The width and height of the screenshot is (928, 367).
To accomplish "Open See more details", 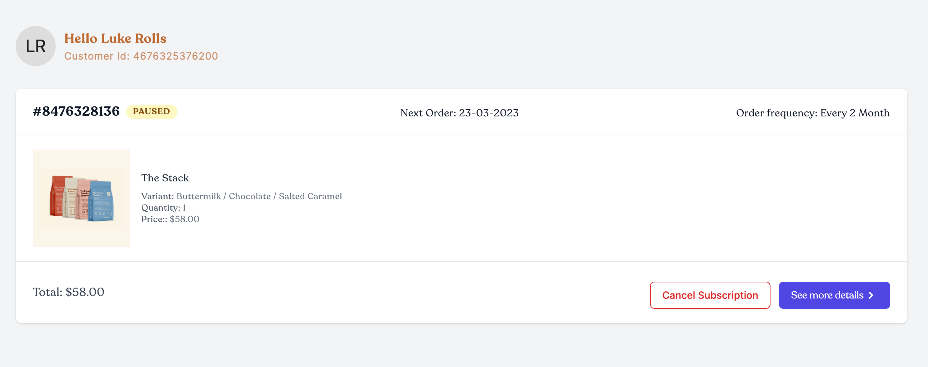I will pyautogui.click(x=834, y=295).
